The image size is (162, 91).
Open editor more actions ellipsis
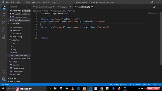158,7
